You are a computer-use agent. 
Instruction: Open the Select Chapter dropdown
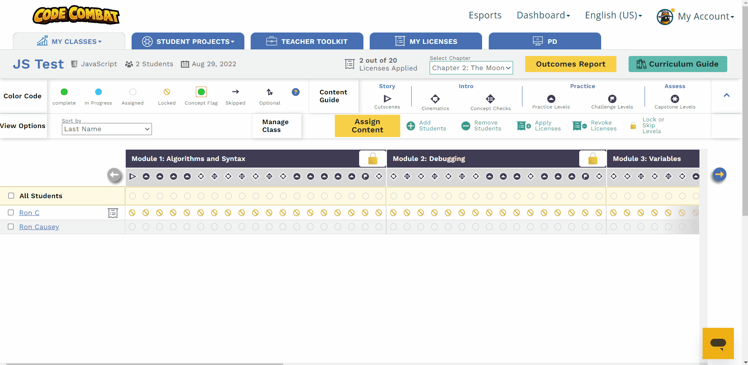click(471, 68)
